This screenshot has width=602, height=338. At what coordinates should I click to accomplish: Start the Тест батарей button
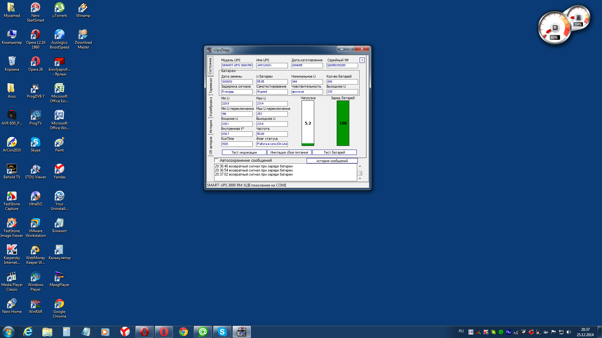pyautogui.click(x=334, y=152)
